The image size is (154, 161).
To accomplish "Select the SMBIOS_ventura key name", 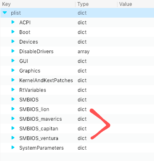I will point(39,138).
